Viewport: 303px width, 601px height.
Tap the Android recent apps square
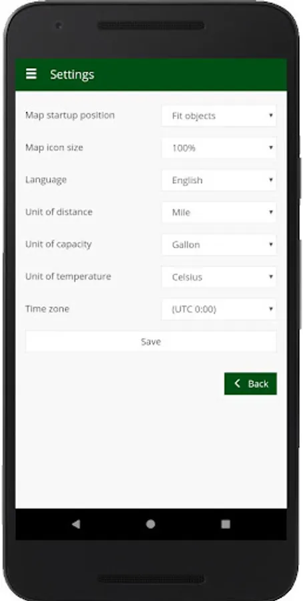(x=226, y=524)
